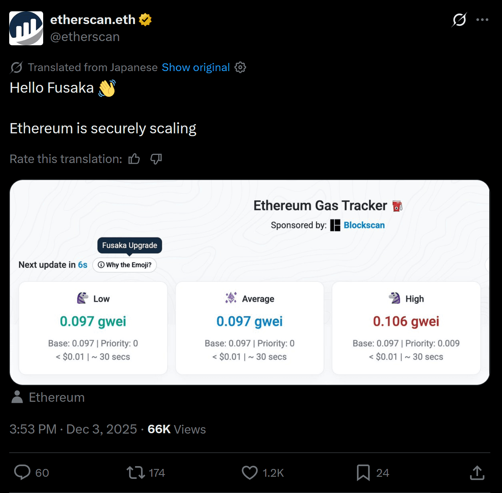The height and width of the screenshot is (493, 502).
Task: Reply to the post via comment icon
Action: click(22, 472)
